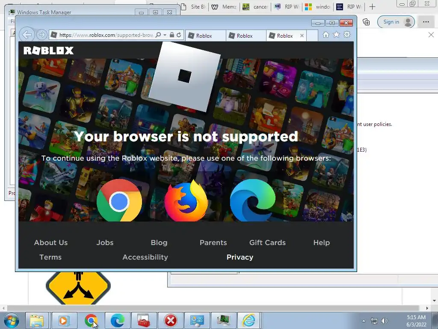Open the Jobs footer link
Image resolution: width=438 pixels, height=329 pixels.
point(105,242)
